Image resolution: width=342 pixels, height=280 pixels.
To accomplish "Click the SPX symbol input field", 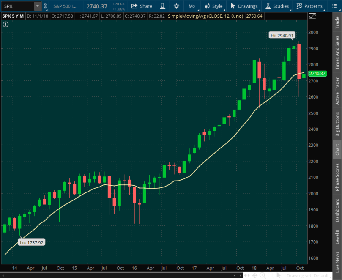I will pyautogui.click(x=17, y=6).
